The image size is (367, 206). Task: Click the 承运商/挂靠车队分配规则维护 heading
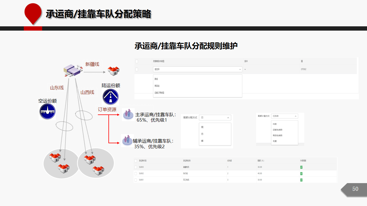point(186,46)
